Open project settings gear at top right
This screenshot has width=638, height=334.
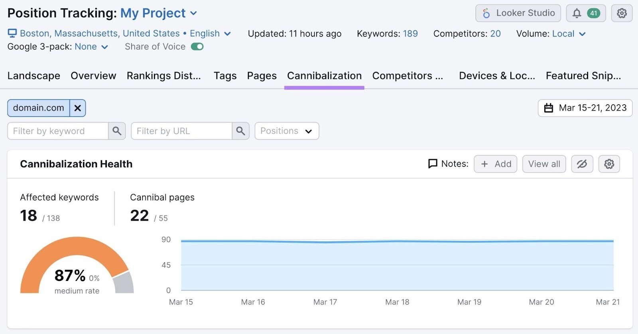pyautogui.click(x=622, y=13)
